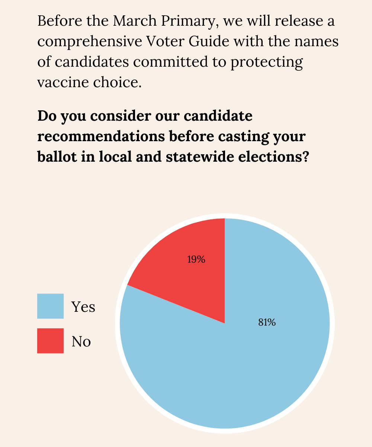
Task: Click the white outer ring of the pie chart
Action: coord(332,324)
